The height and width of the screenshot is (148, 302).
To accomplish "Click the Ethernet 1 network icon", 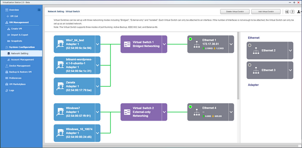I will [197, 44].
